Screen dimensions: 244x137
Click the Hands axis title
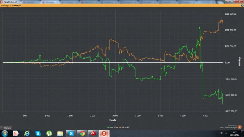[x=113, y=120]
